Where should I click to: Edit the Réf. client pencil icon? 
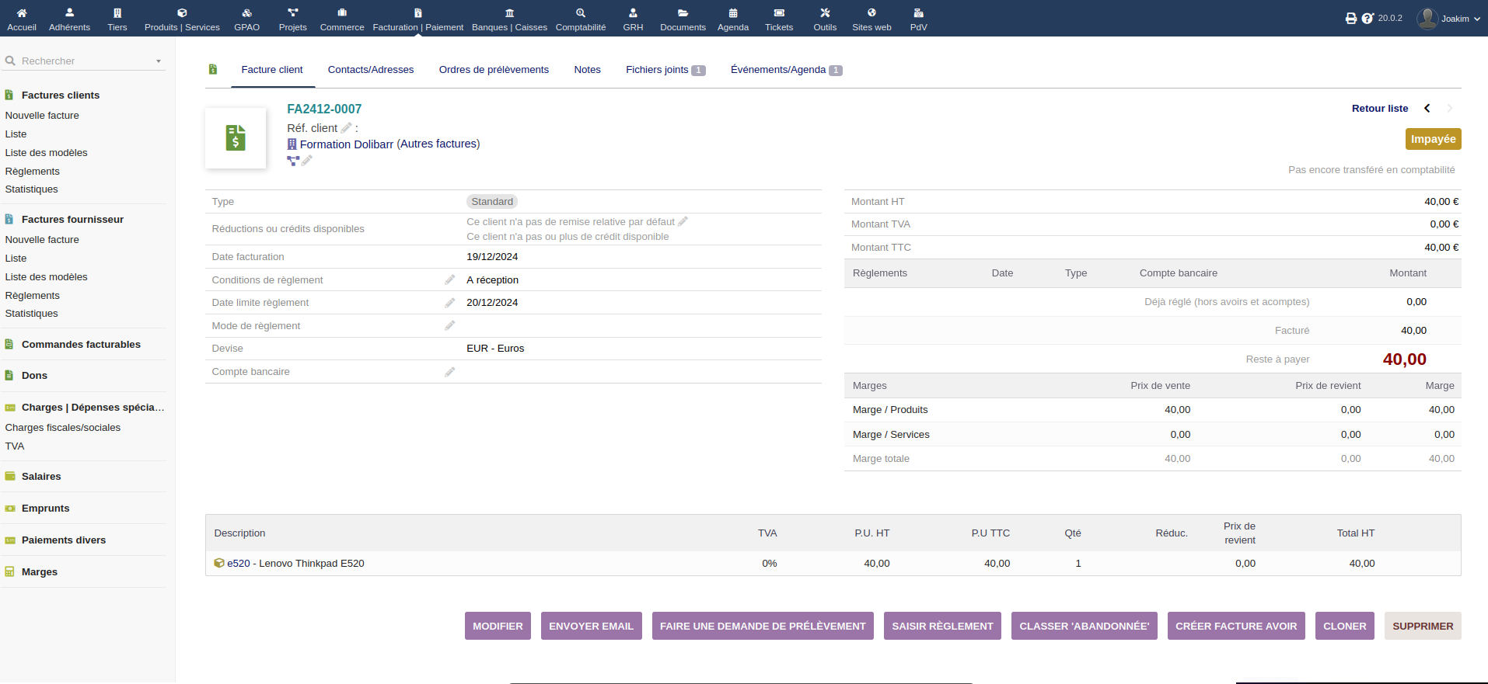pos(346,128)
